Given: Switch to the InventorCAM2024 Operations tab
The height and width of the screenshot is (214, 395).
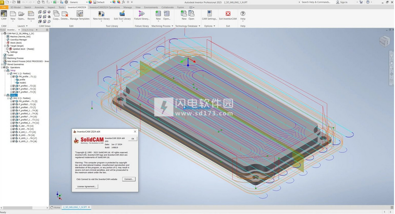Looking at the screenshot, I should click(105, 7).
